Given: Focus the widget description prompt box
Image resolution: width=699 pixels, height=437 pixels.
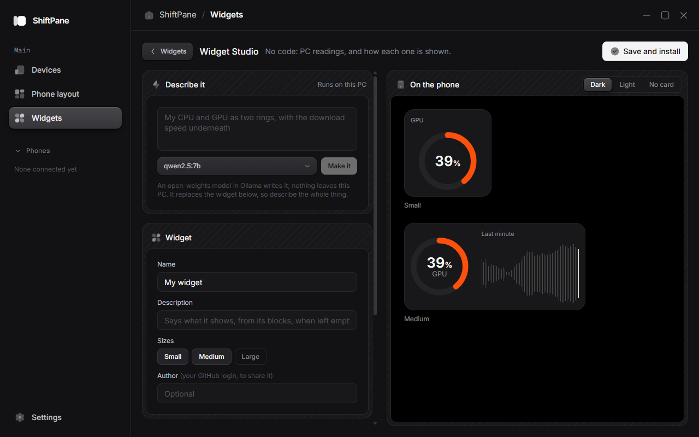Looking at the screenshot, I should point(257,129).
